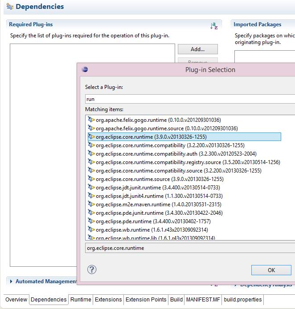The height and width of the screenshot is (309, 295).
Task: Click plug-in icon beside org.eclipse.core.runtime.compatibility.auth
Action: pyautogui.click(x=91, y=153)
